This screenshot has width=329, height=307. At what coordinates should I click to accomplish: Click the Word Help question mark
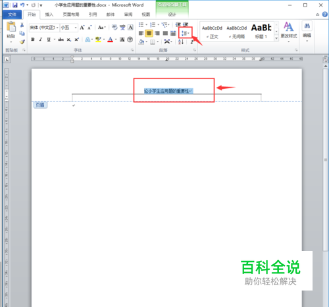point(325,14)
